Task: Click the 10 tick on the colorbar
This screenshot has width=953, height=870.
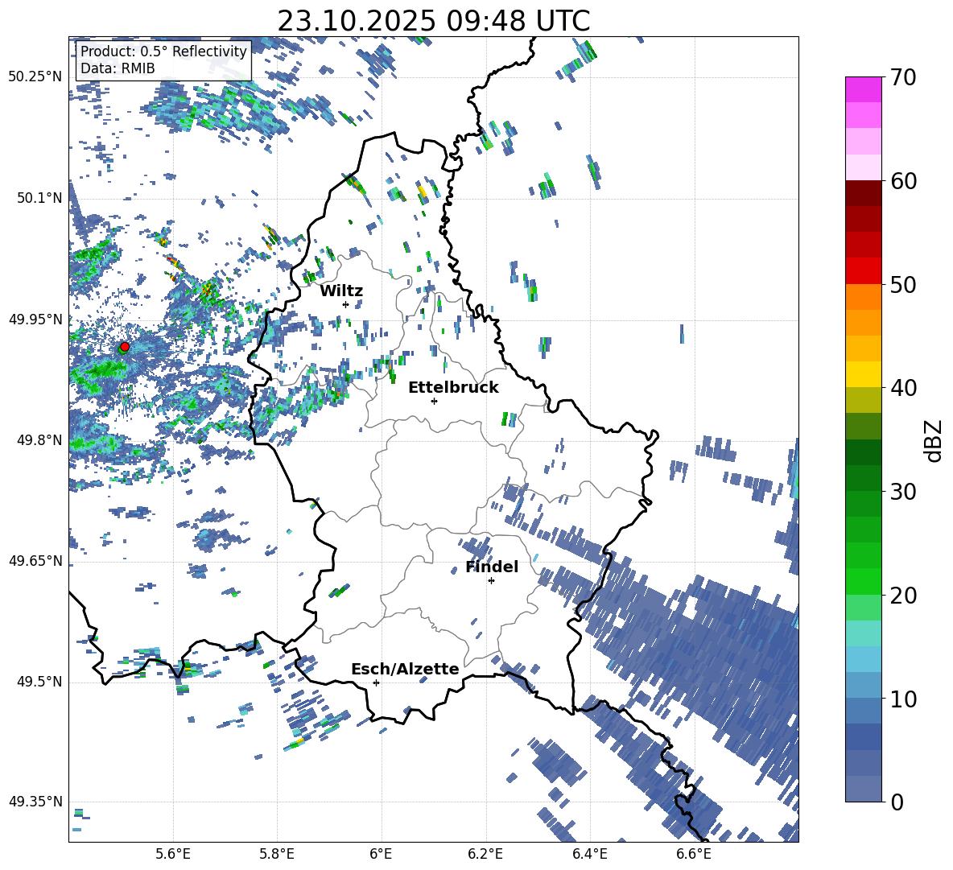Action: [x=903, y=699]
